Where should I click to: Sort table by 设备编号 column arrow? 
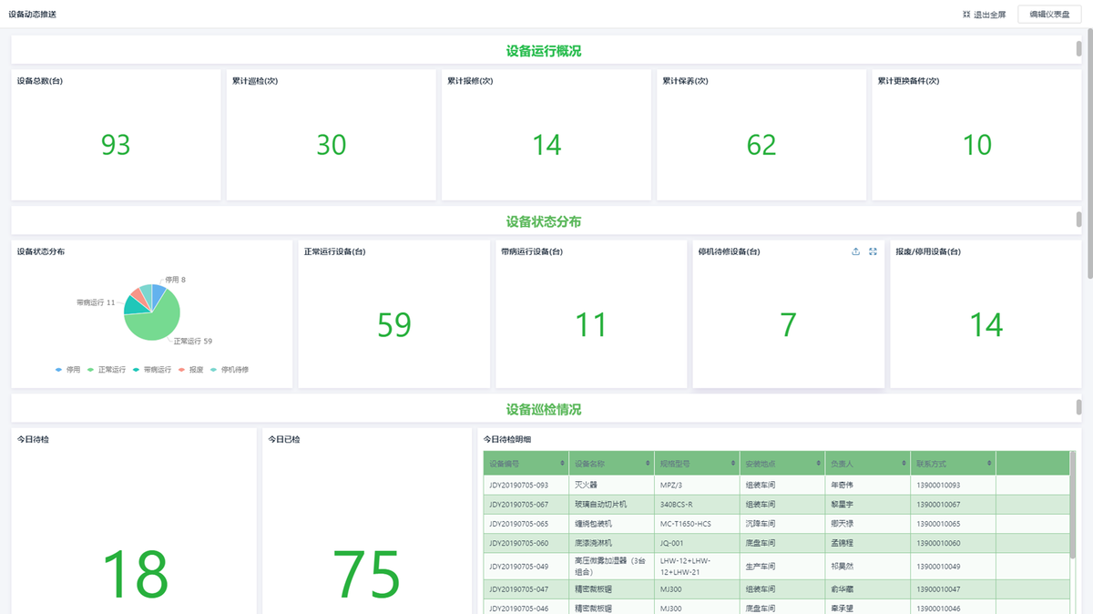pyautogui.click(x=562, y=464)
